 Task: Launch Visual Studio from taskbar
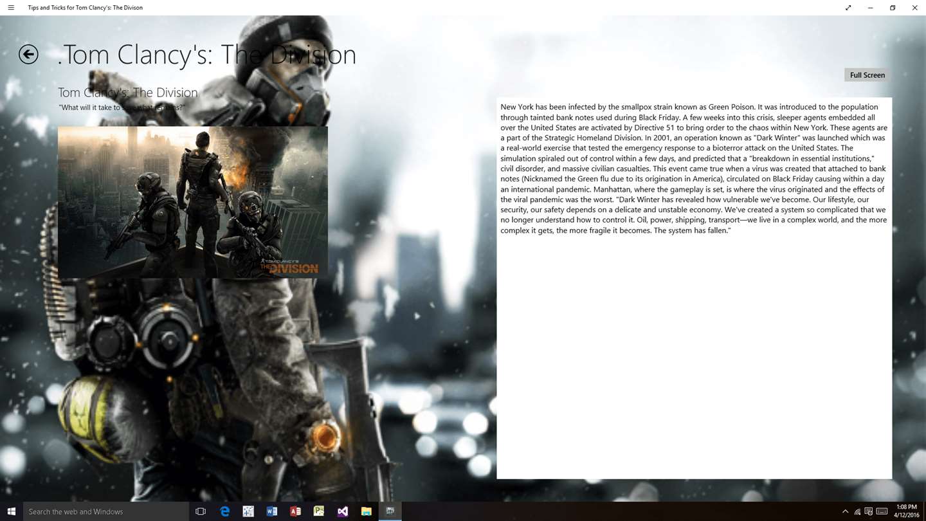(x=343, y=511)
